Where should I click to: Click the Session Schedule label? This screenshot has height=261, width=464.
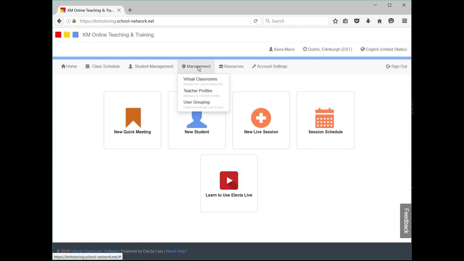coord(326,132)
